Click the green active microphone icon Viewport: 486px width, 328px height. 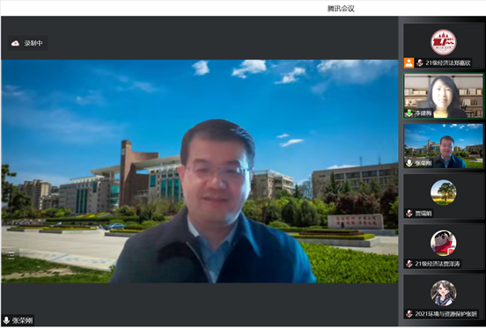pyautogui.click(x=409, y=113)
